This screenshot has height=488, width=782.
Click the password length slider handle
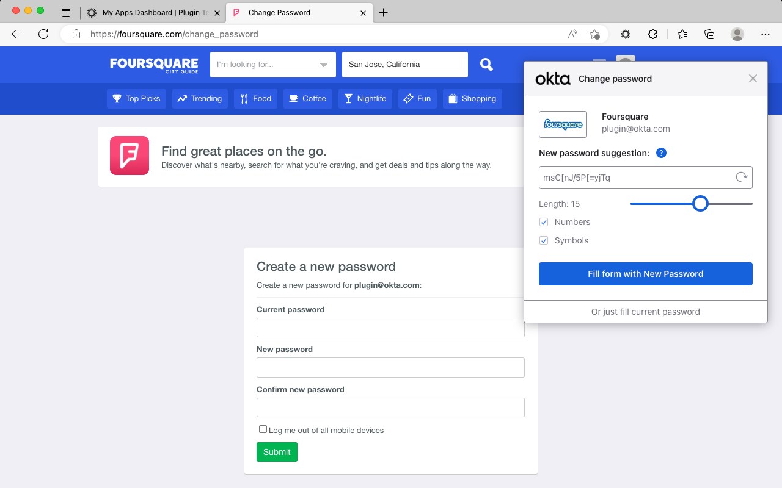click(x=700, y=204)
